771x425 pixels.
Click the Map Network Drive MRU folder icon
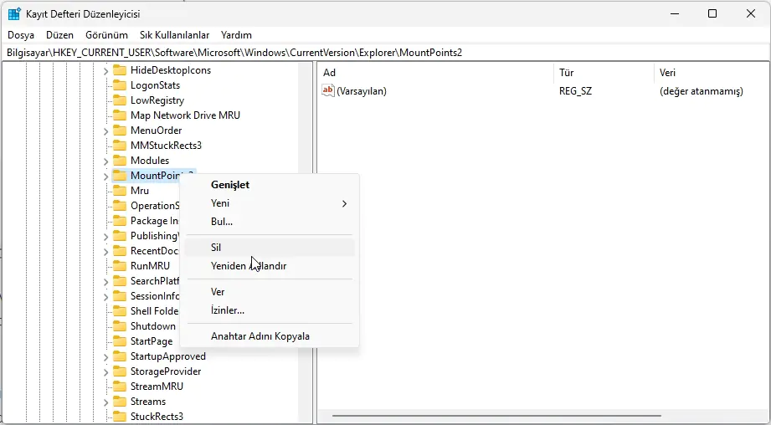(x=120, y=115)
